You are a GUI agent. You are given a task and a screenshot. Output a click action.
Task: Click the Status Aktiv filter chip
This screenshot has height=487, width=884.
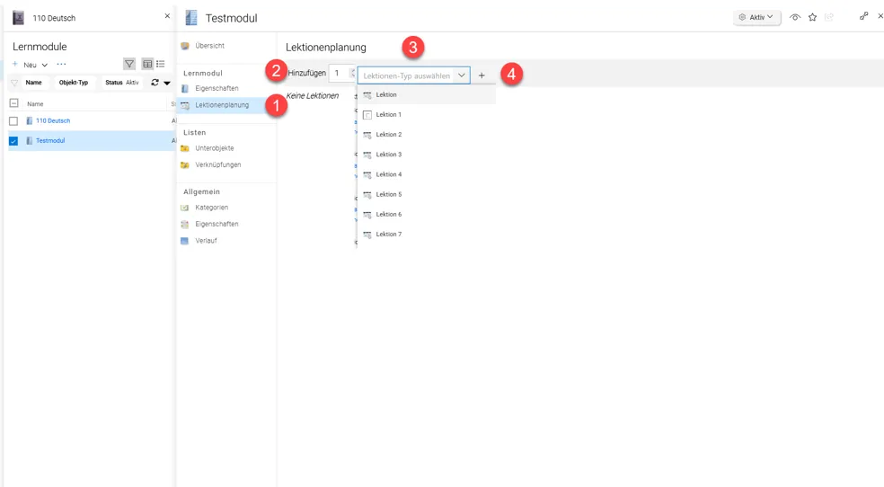(x=122, y=83)
